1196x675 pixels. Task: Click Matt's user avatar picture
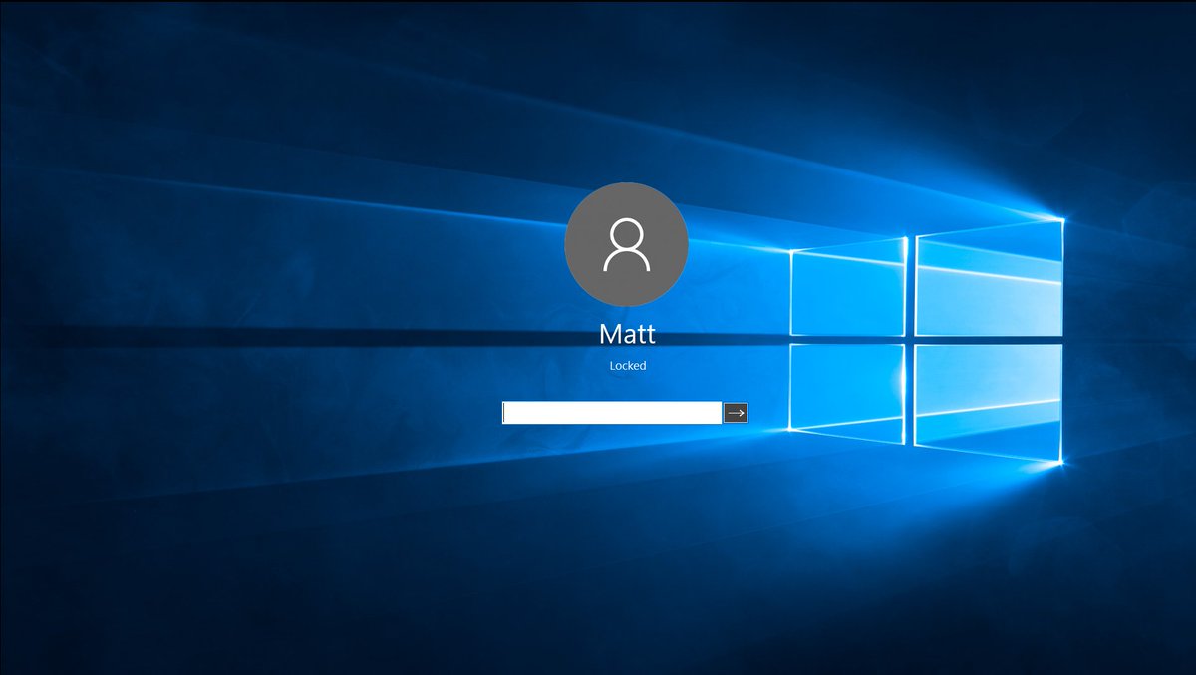pos(626,244)
